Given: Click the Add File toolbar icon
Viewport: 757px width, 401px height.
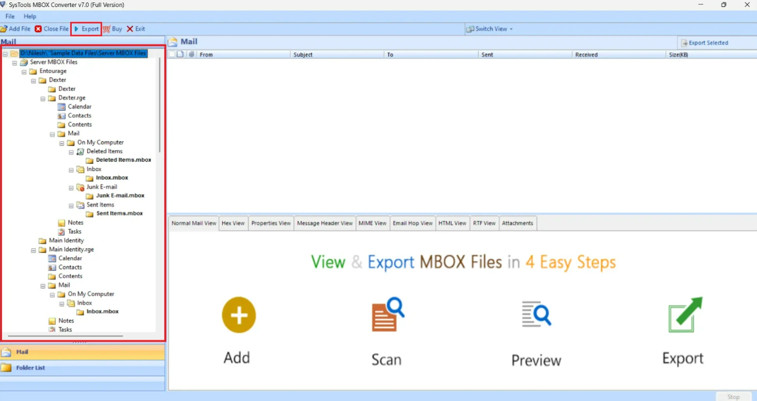Looking at the screenshot, I should click(x=4, y=29).
